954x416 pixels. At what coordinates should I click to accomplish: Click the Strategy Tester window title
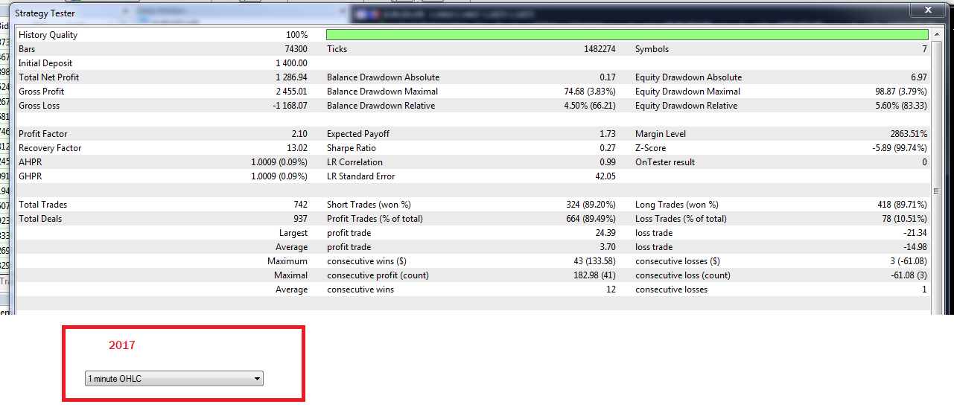[x=46, y=13]
